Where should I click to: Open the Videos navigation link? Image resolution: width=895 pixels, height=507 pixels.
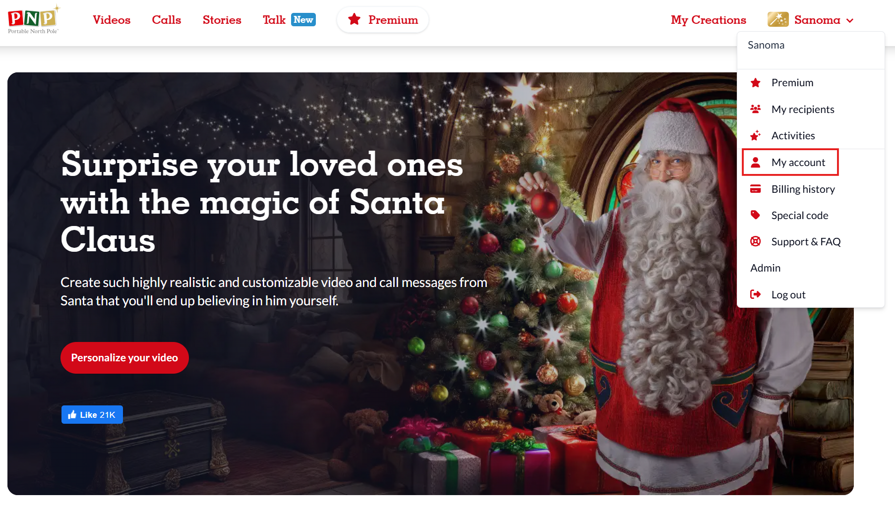click(112, 20)
